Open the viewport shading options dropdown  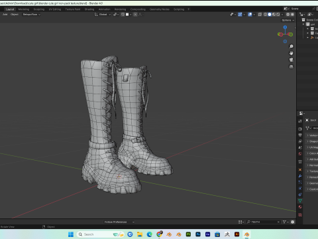coord(282,15)
